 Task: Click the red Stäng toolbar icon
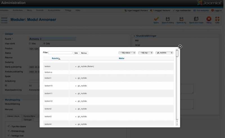click(209, 19)
